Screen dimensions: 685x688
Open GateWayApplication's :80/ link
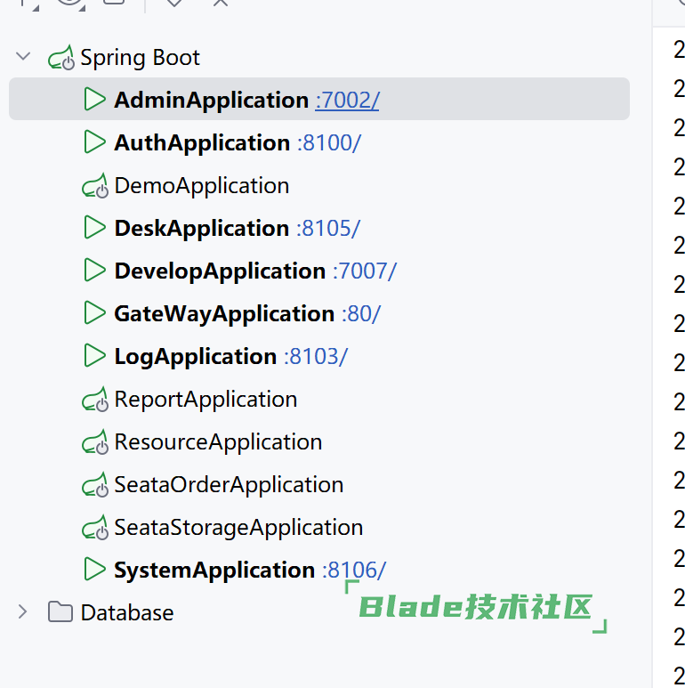[x=360, y=313]
